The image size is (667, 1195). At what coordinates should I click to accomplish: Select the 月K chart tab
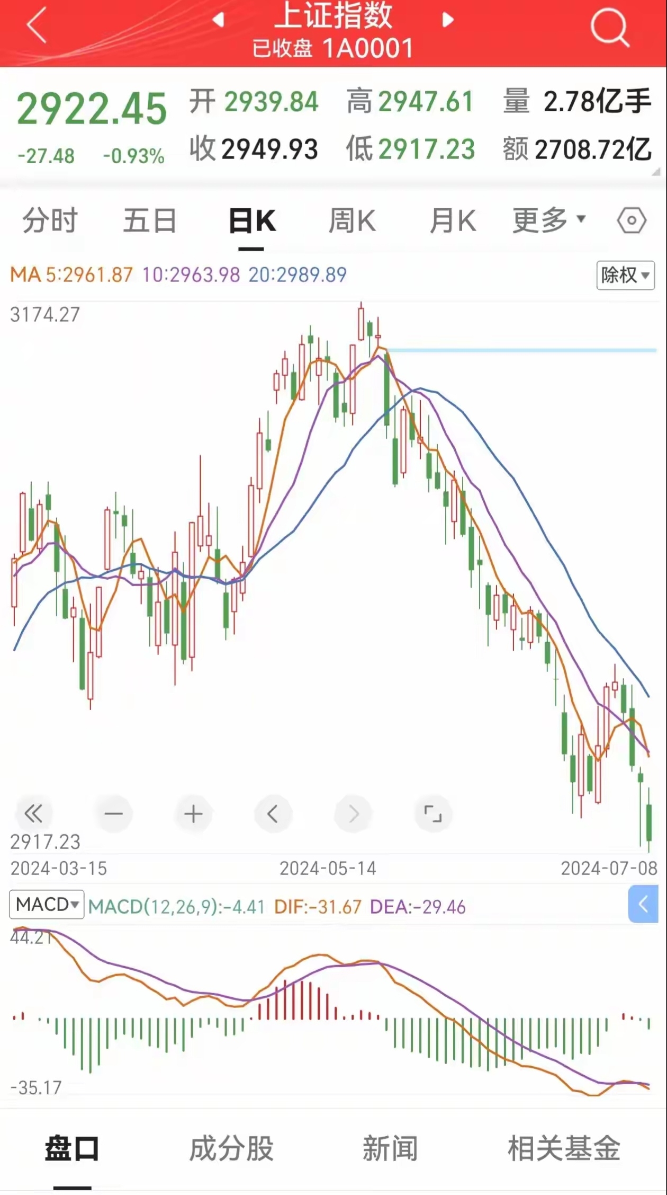[x=453, y=220]
